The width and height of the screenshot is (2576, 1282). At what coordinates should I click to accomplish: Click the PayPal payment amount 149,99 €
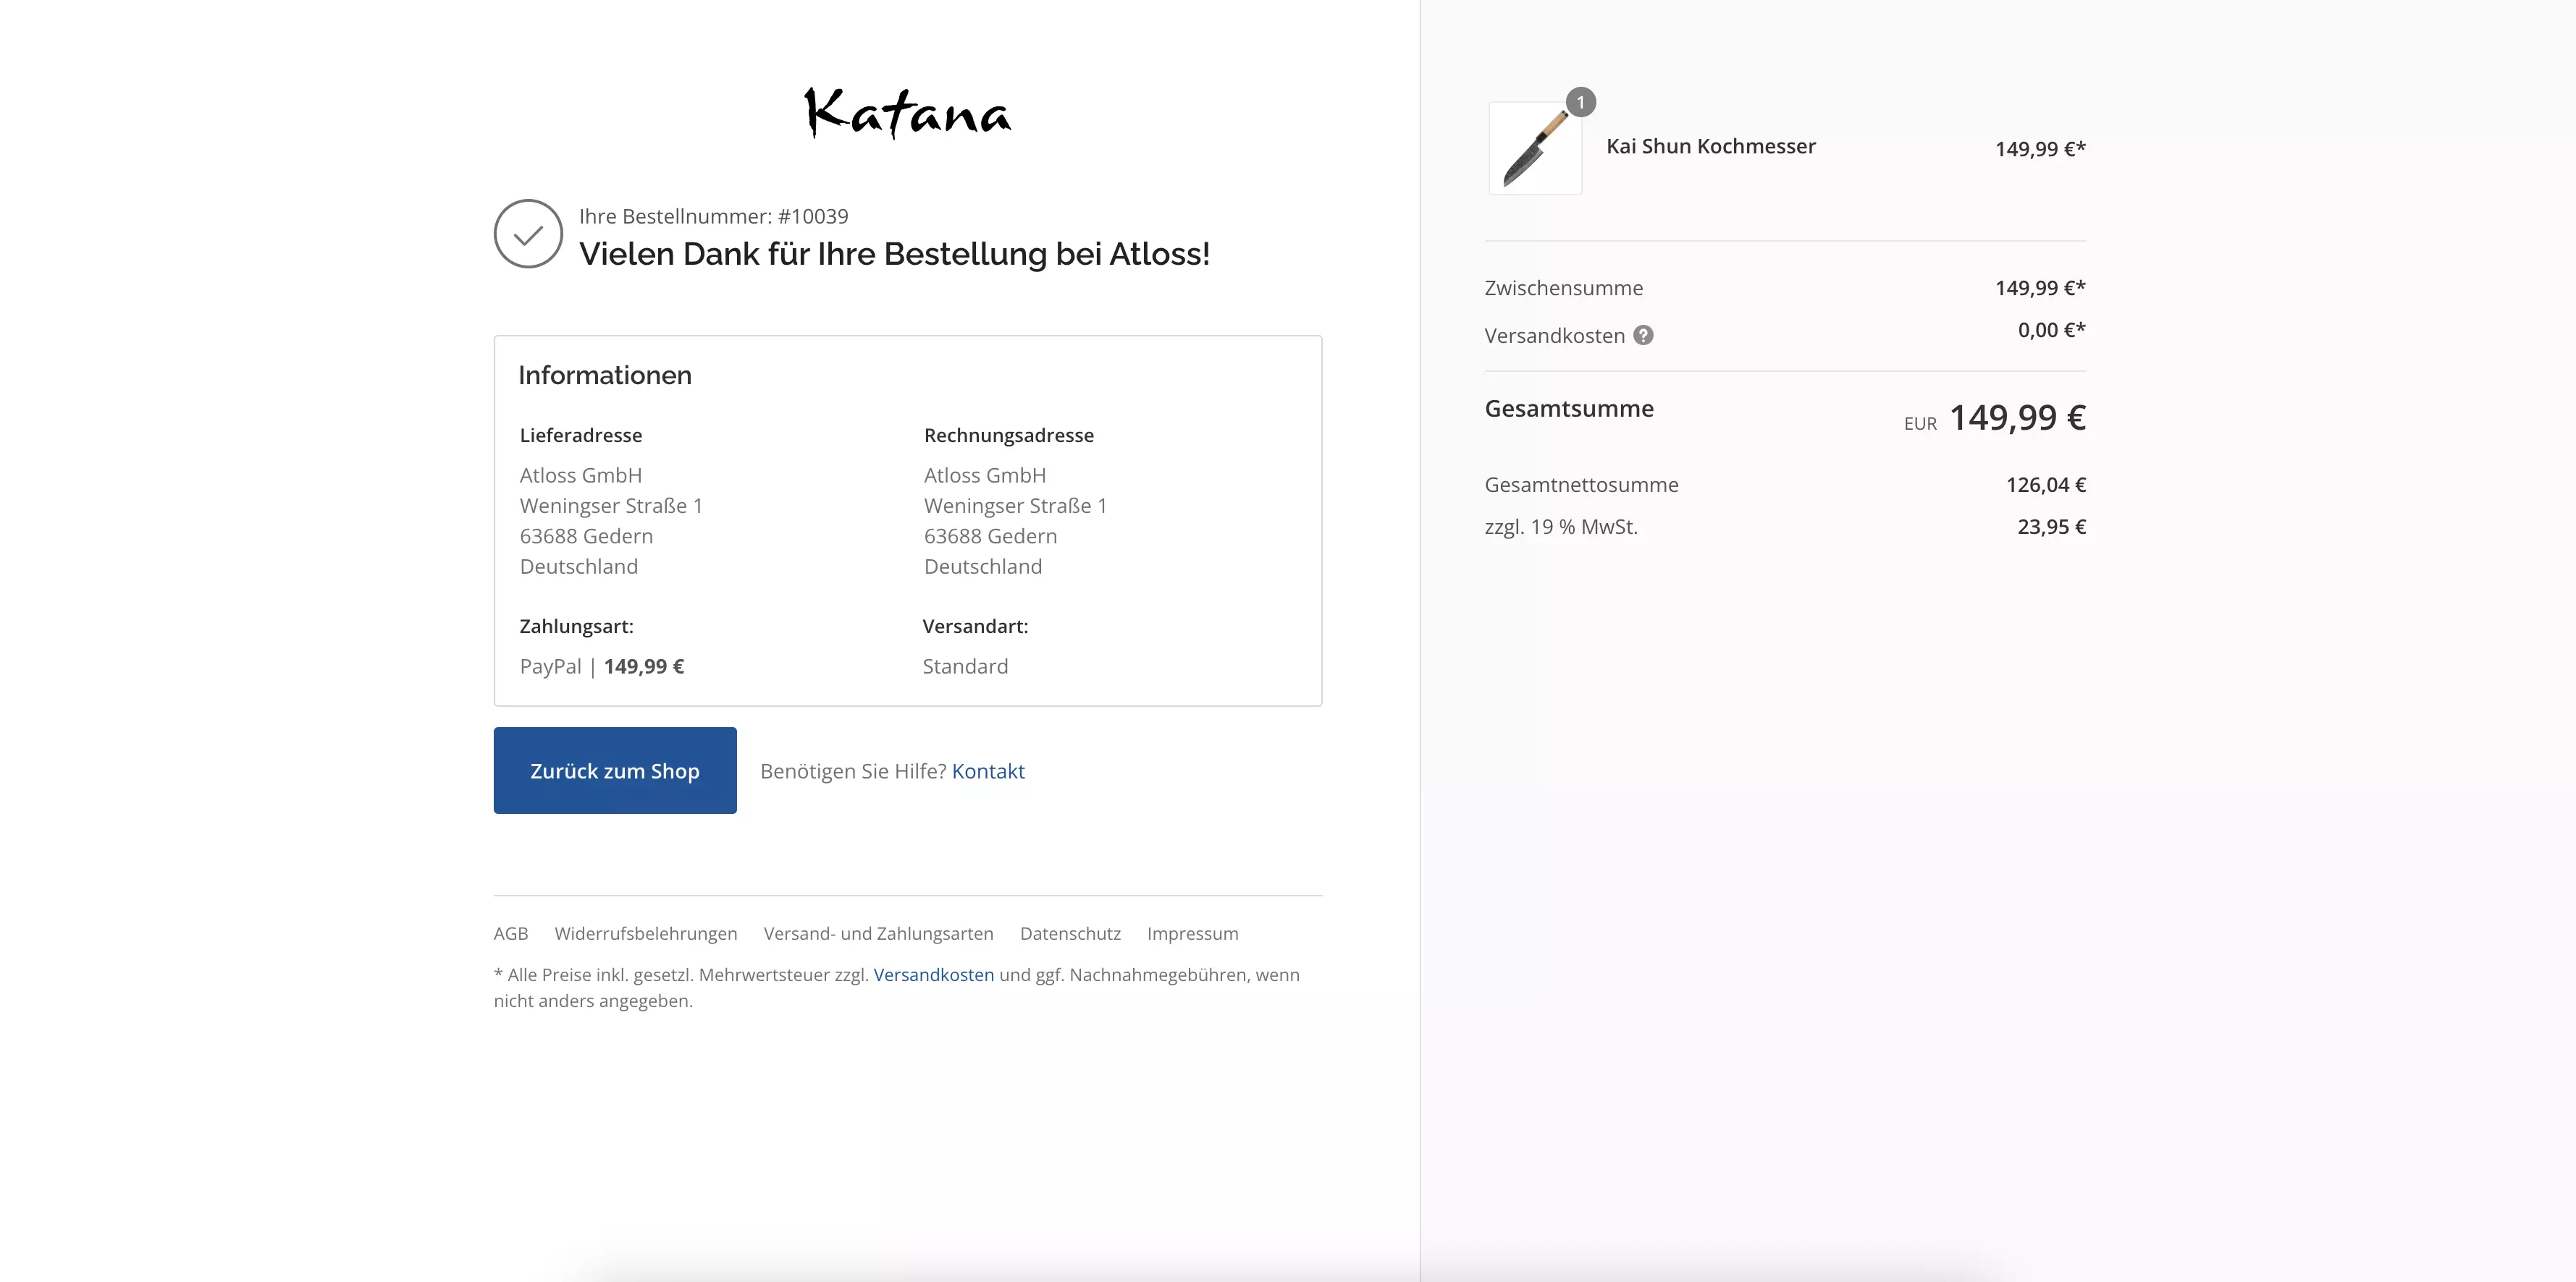click(644, 666)
